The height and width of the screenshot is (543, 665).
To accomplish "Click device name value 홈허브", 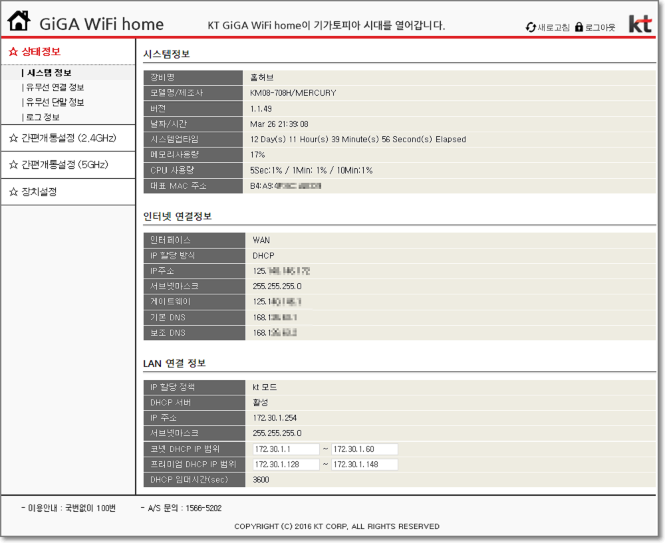I will click(x=261, y=78).
